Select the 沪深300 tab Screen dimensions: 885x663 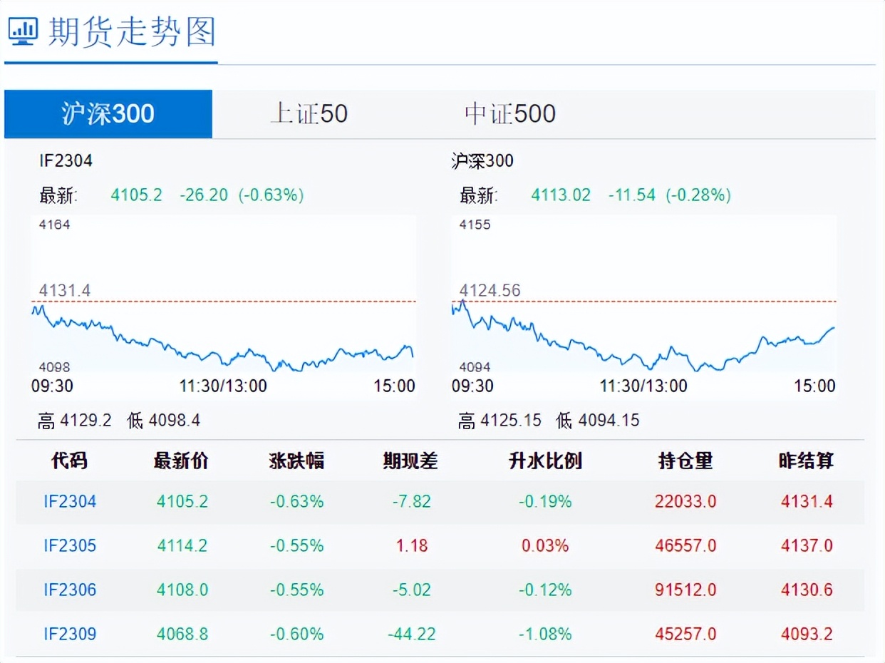coord(108,113)
